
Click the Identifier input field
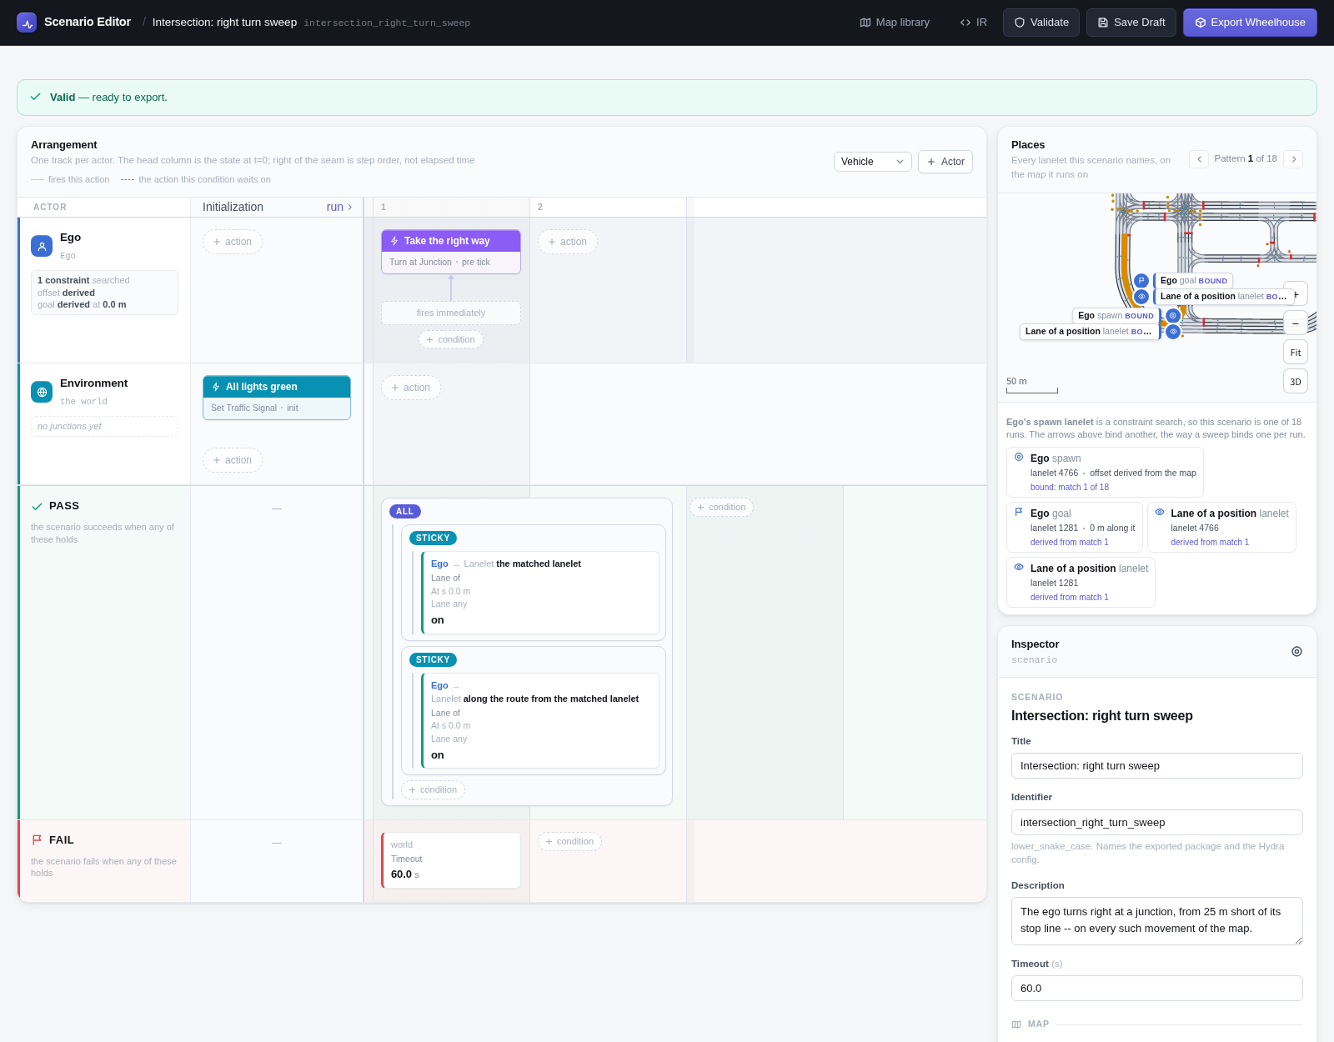click(1157, 823)
